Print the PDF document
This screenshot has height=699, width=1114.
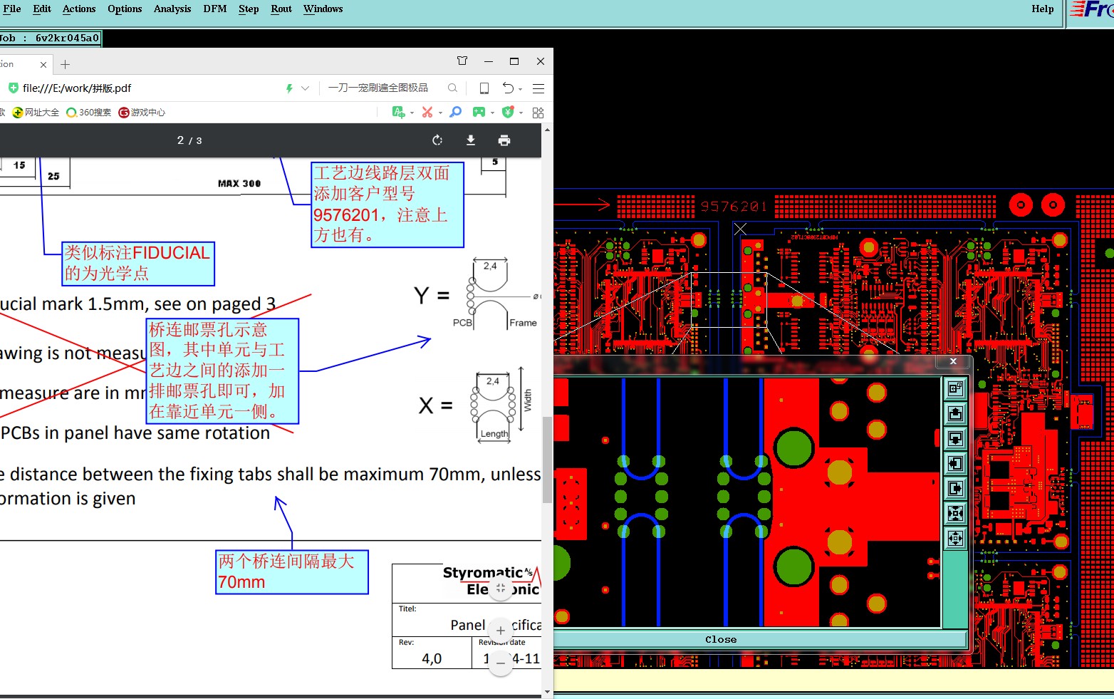504,140
